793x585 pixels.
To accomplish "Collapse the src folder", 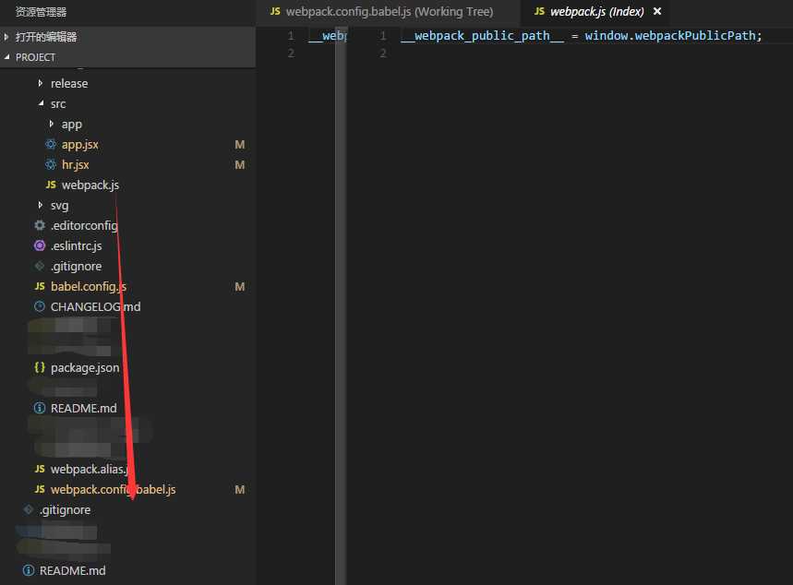I will pyautogui.click(x=41, y=103).
